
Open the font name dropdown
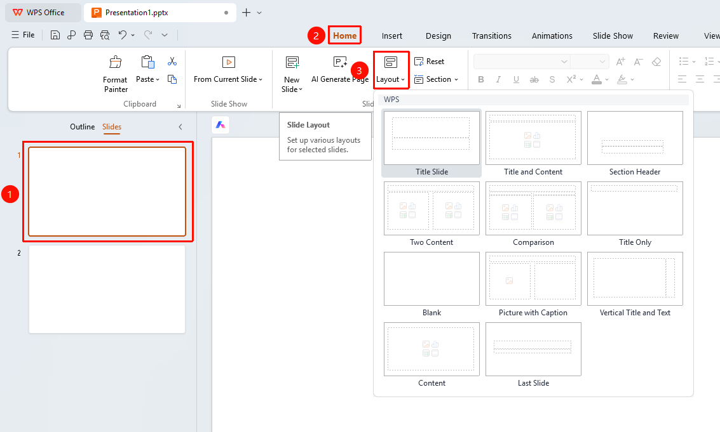click(564, 62)
